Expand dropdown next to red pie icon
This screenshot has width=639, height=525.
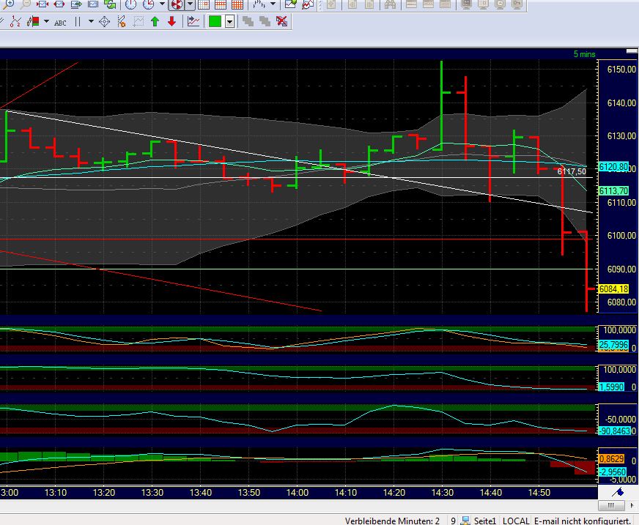190,4
